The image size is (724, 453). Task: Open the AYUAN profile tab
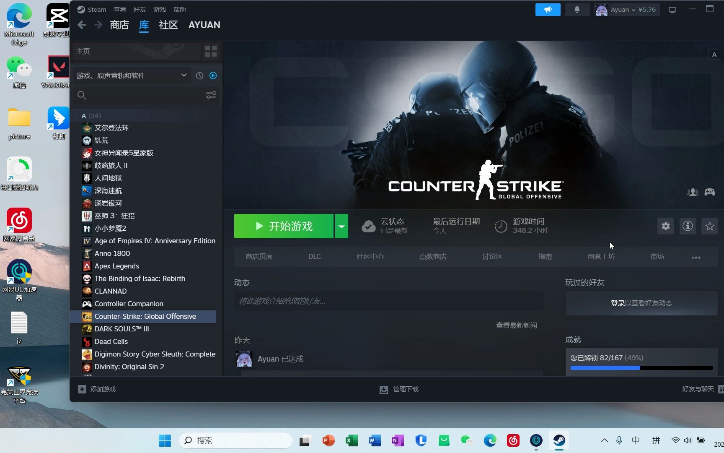[x=204, y=25]
